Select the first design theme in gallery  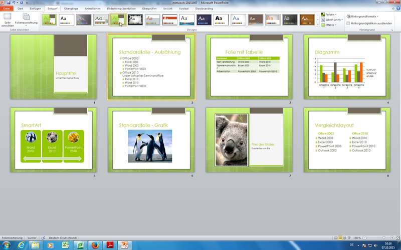tap(49, 19)
